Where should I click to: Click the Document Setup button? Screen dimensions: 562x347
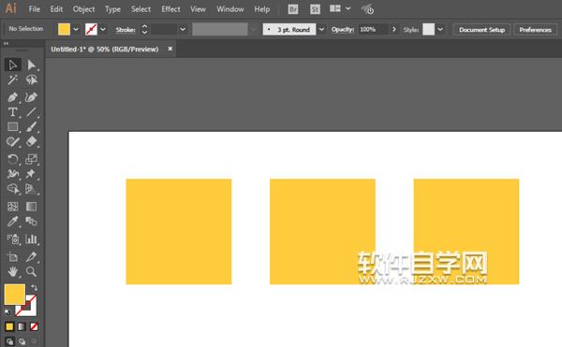(481, 30)
